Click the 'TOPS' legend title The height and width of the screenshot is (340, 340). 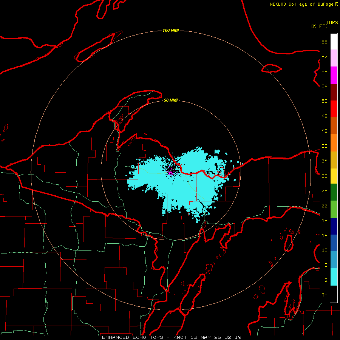pos(332,23)
